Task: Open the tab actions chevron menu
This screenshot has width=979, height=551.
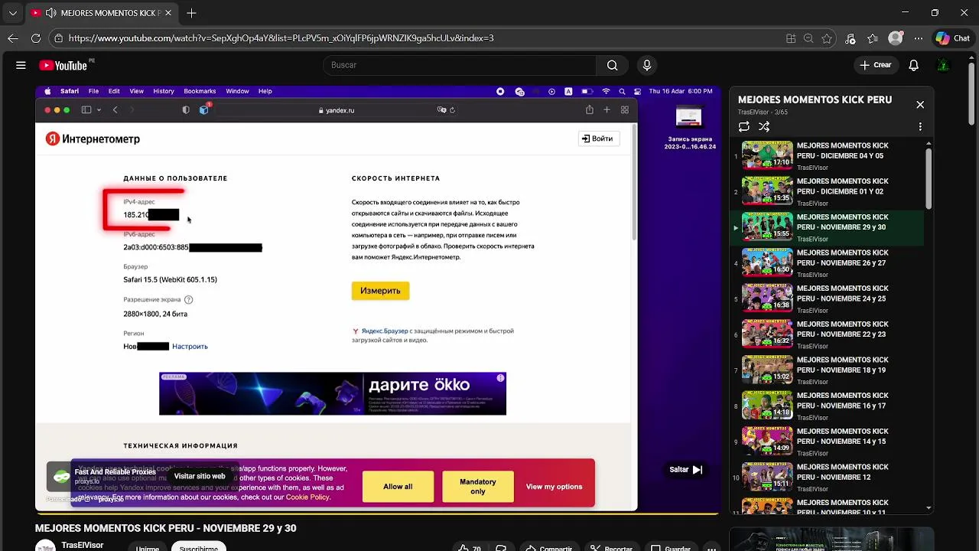Action: (12, 13)
